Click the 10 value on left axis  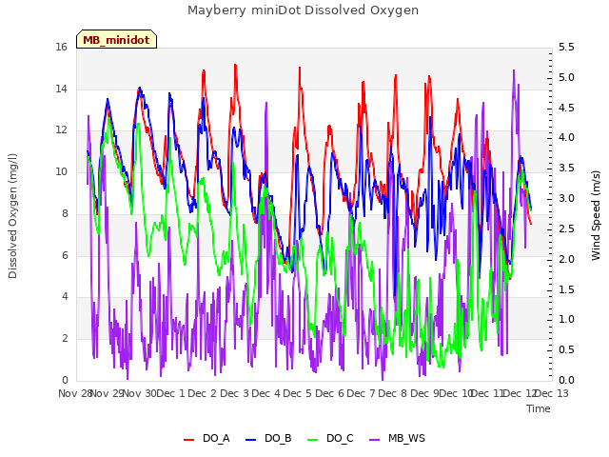(61, 172)
